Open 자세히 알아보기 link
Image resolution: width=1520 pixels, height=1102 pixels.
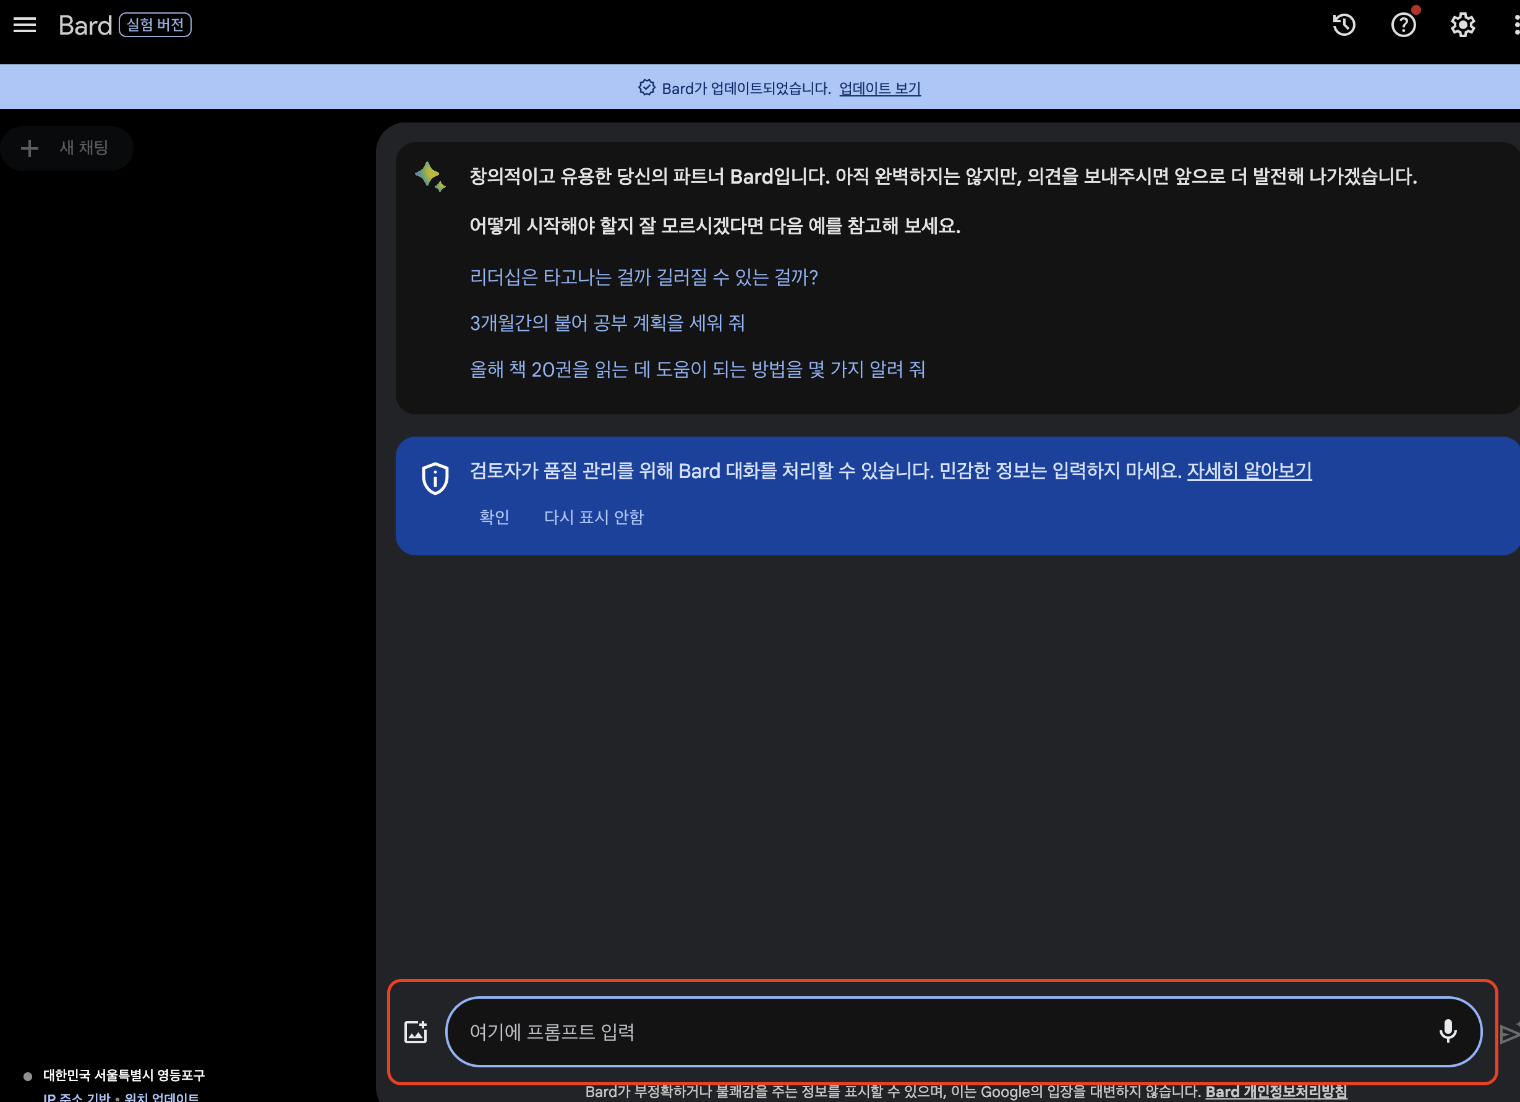[x=1249, y=471]
